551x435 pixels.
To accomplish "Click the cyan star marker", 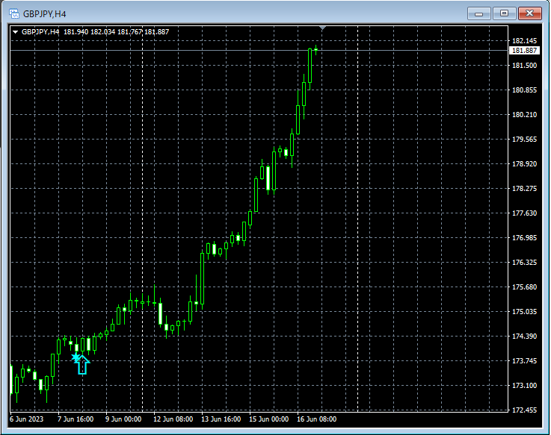I will pos(76,358).
